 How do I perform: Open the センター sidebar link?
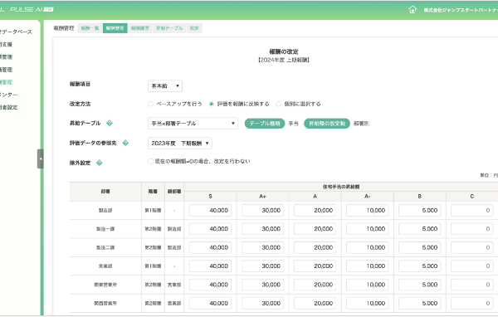point(8,95)
